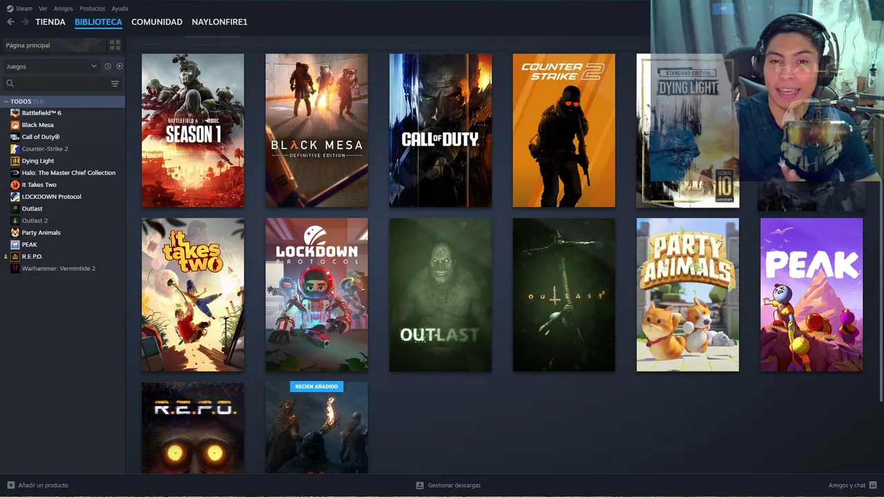Open the Juegos filter dropdown
Screen dimensions: 884x497
[x=51, y=66]
